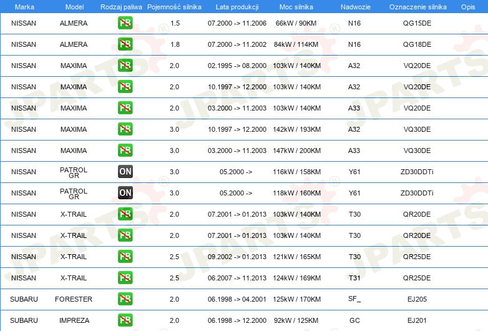Click 'A33' in the MAXIMA 147kW row
Image resolution: width=488 pixels, height=331 pixels.
click(354, 151)
